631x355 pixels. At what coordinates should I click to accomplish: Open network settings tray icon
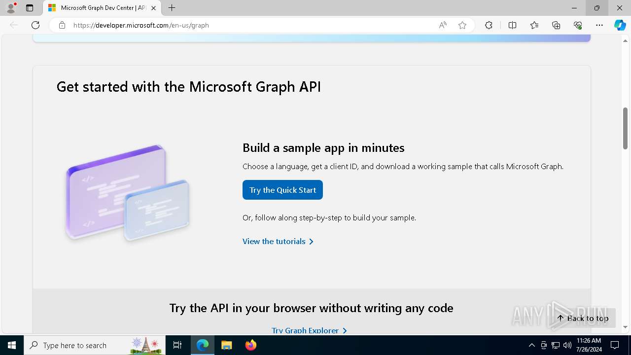click(x=556, y=345)
